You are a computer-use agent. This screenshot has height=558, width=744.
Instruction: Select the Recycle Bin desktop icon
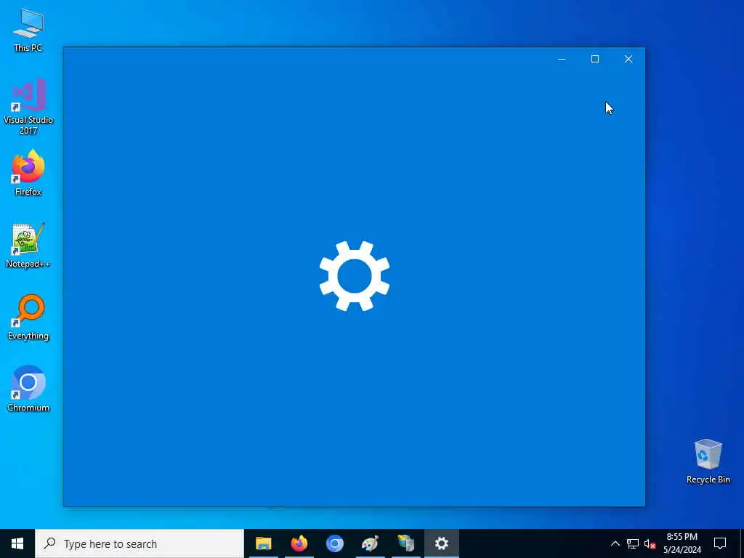(708, 461)
